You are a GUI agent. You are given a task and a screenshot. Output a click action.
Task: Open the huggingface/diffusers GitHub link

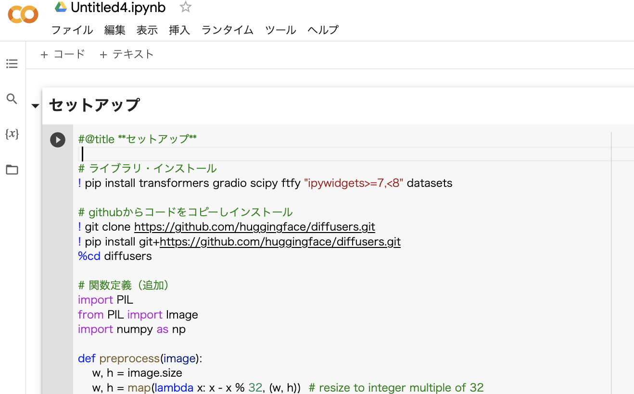tap(255, 226)
